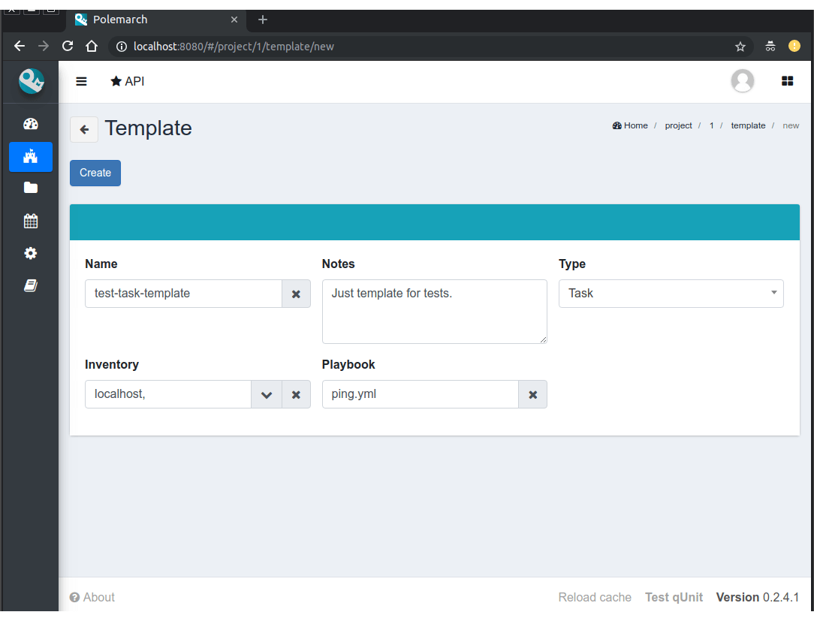Click the site info icon in address bar
Viewport: 814px width, 621px height.
click(x=121, y=47)
